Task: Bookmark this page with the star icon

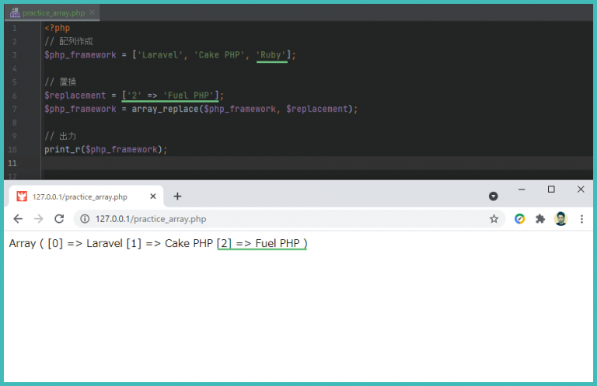Action: click(x=494, y=219)
